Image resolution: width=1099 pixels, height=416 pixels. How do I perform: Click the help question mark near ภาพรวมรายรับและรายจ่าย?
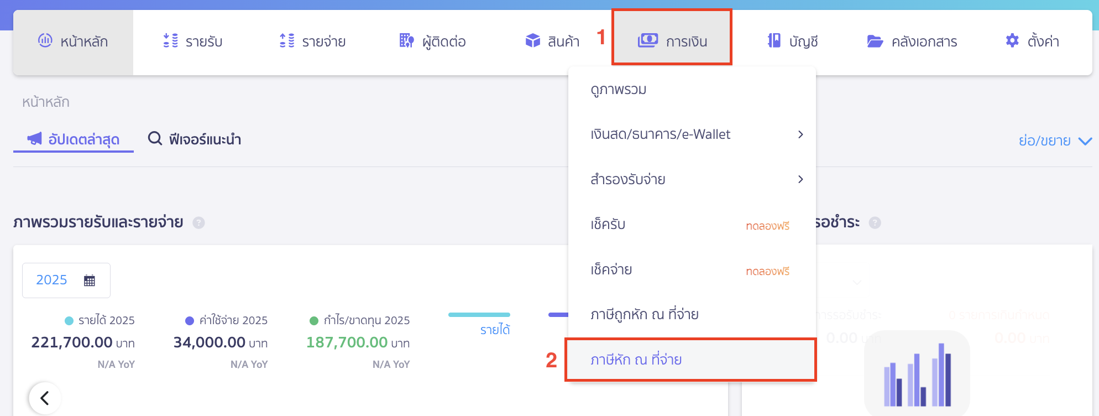point(199,223)
